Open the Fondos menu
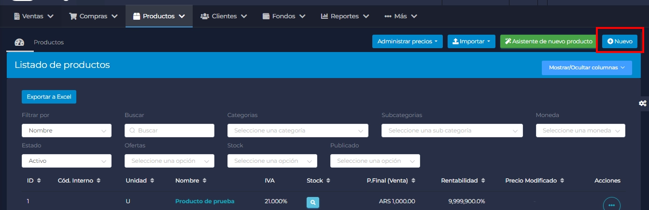Screen dimensions: 649x210 pos(284,16)
